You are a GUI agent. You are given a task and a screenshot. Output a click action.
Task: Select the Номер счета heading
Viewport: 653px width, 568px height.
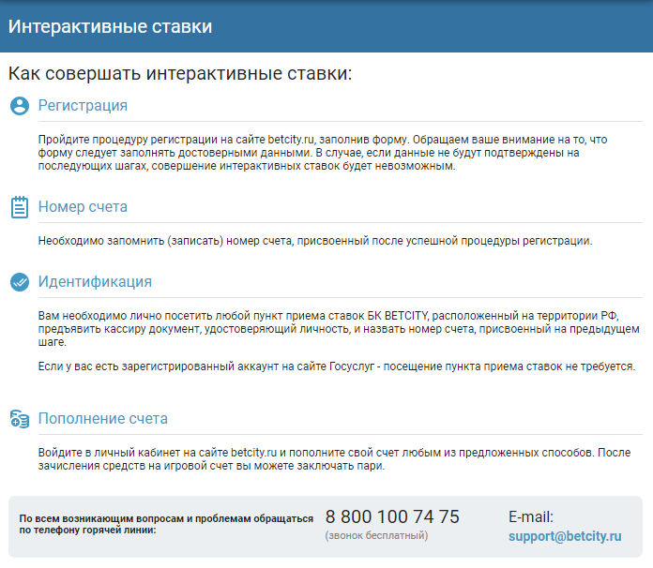coord(83,207)
